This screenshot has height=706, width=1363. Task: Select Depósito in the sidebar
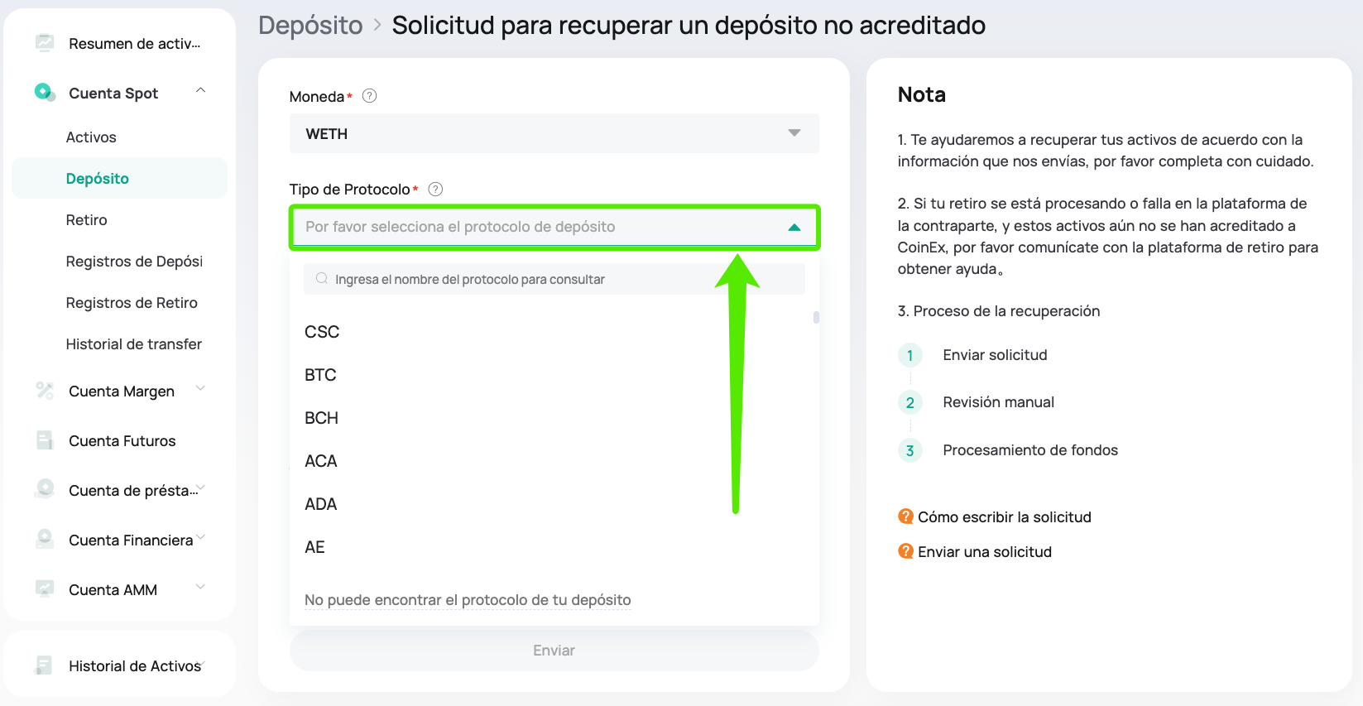coord(98,179)
